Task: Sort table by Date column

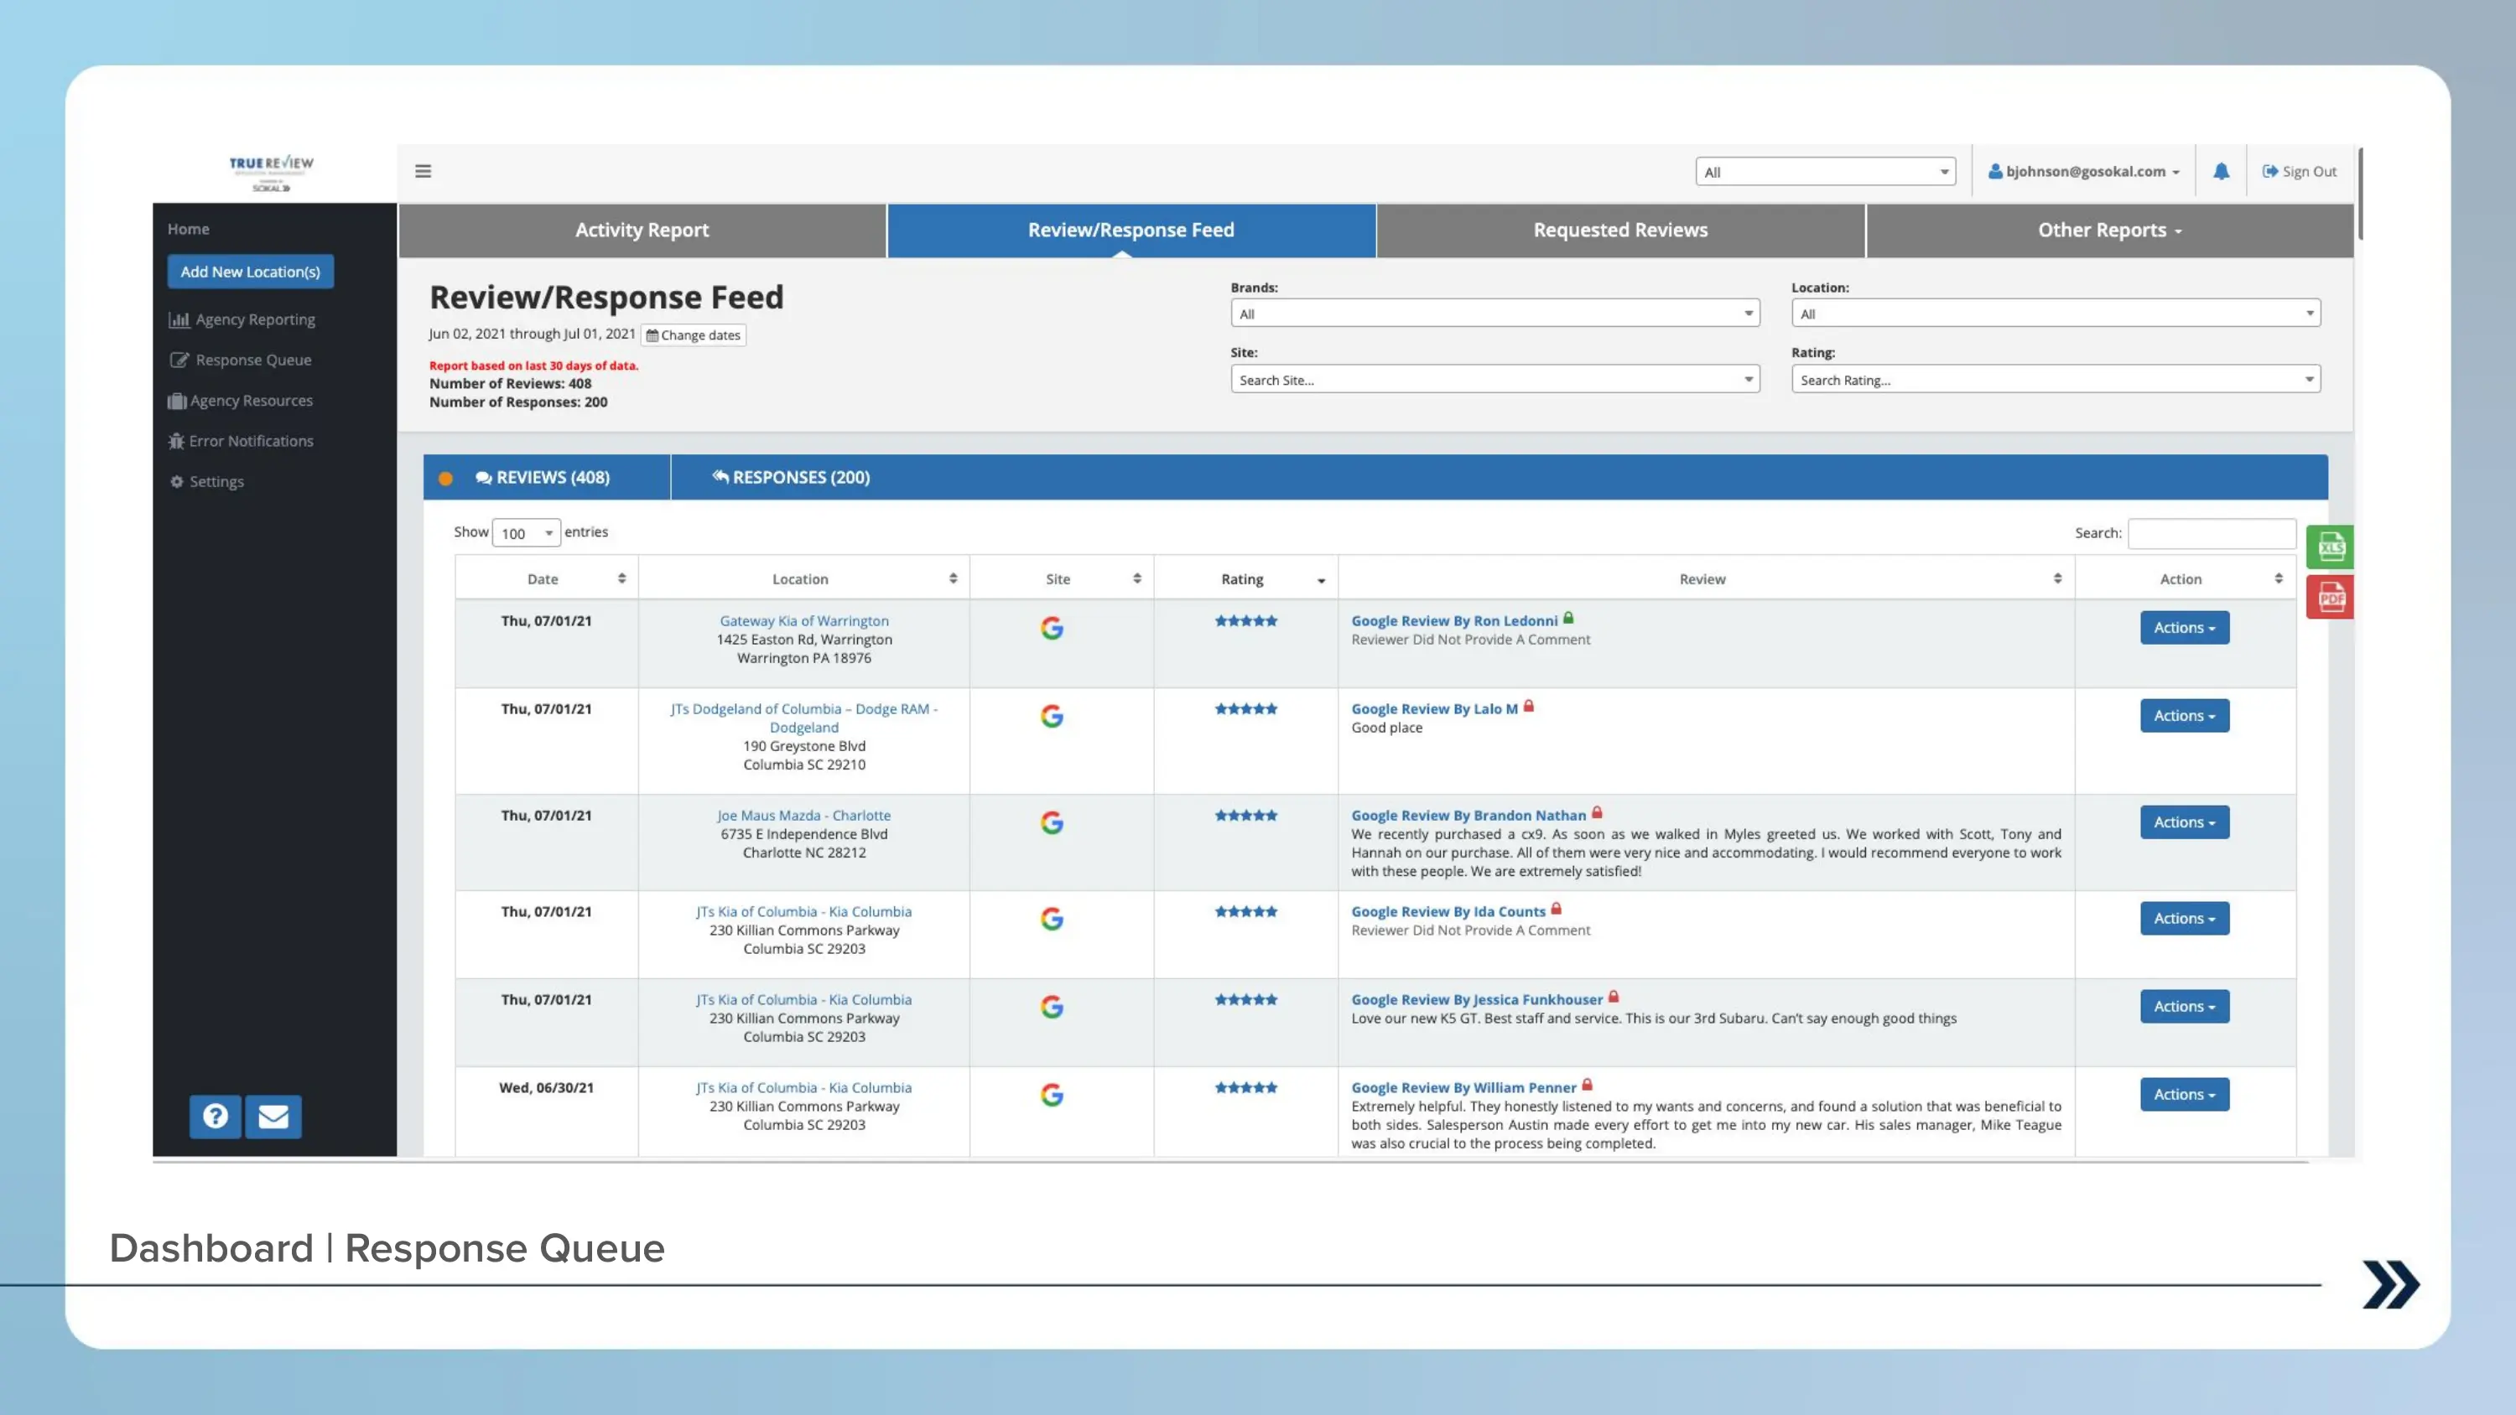Action: click(545, 579)
